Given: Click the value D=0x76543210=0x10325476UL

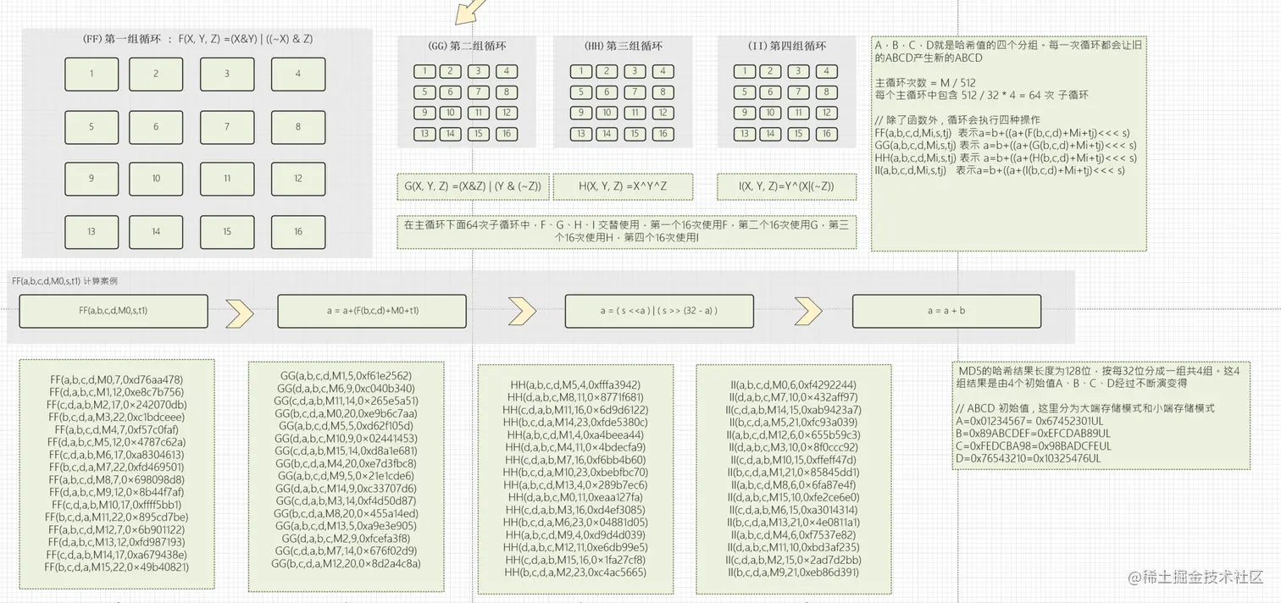Looking at the screenshot, I should pyautogui.click(x=1028, y=458).
